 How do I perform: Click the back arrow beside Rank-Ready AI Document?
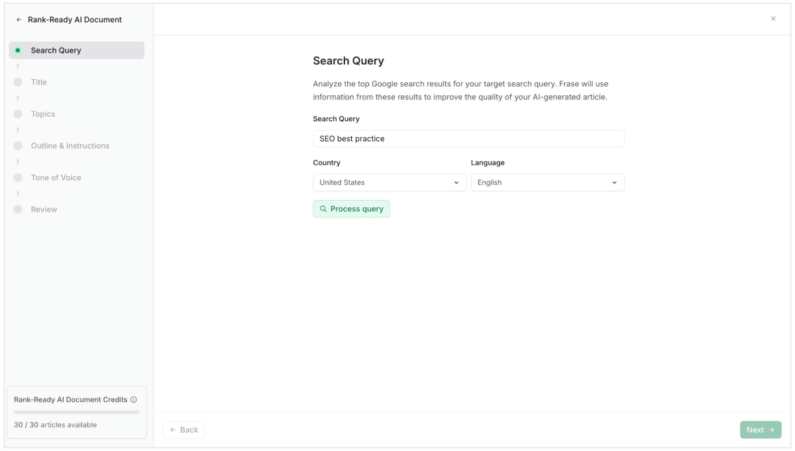[x=19, y=20]
